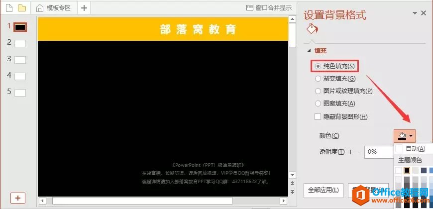Click 窗口合并显示 in the top bar

[x=269, y=8]
